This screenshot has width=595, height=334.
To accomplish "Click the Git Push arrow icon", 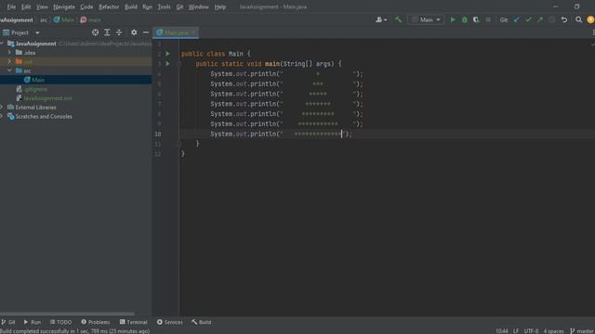I will pos(540,19).
